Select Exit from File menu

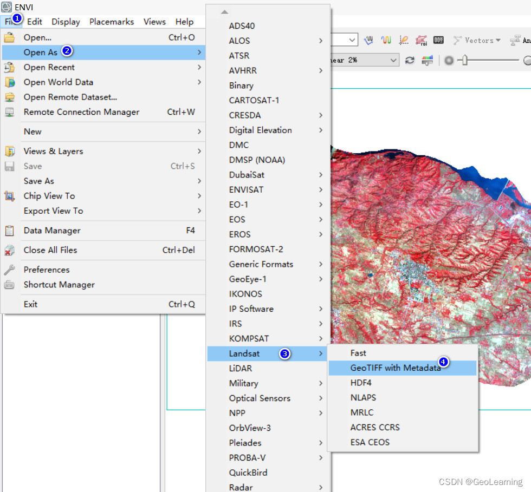point(103,304)
